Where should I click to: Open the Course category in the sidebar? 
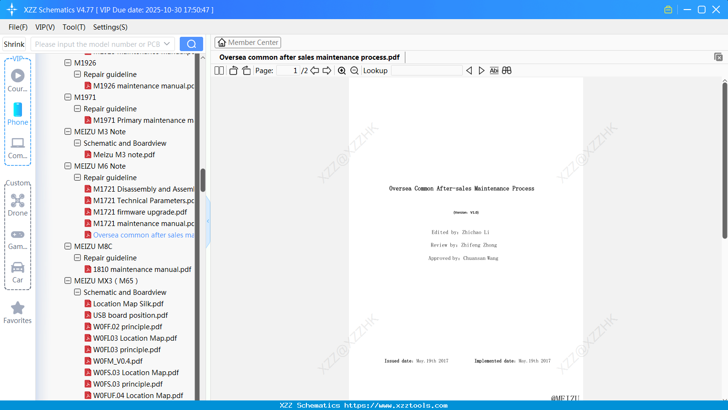pyautogui.click(x=18, y=80)
